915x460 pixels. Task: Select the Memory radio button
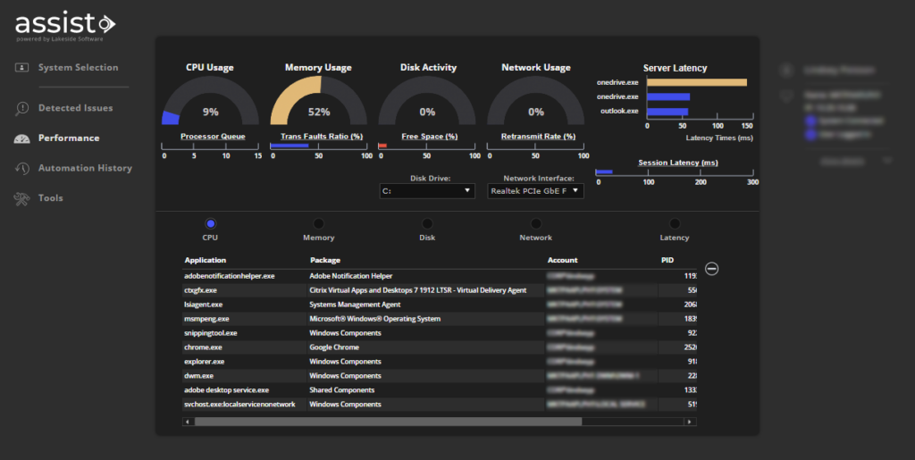coord(319,223)
